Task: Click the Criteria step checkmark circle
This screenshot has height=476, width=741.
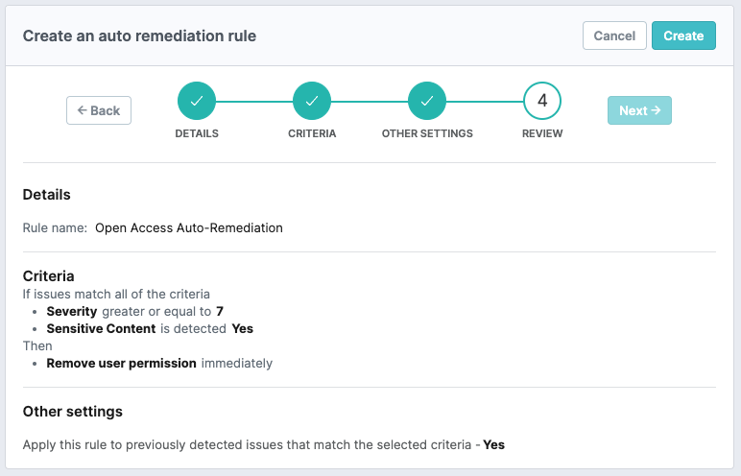Action: (x=312, y=101)
